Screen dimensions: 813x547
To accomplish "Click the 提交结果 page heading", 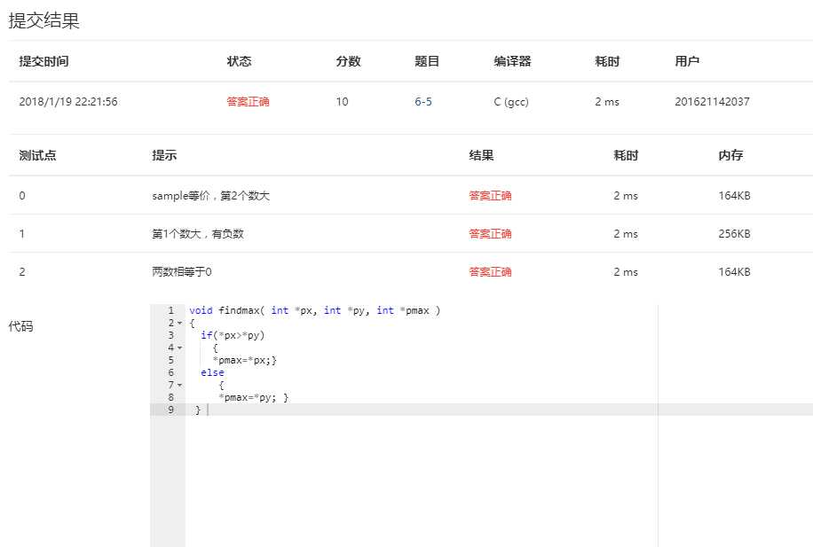I will [44, 20].
